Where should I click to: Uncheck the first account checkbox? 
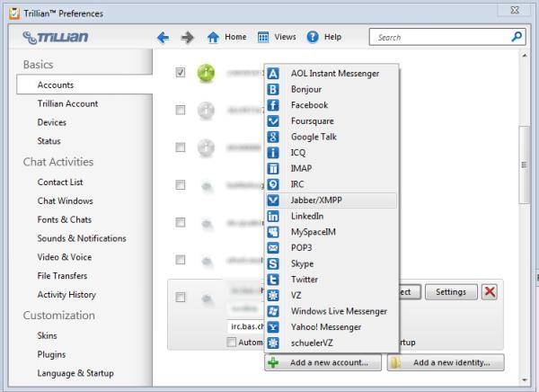click(181, 74)
